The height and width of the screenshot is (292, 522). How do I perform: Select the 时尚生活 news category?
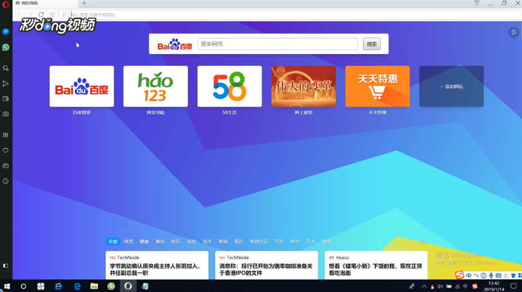click(259, 241)
